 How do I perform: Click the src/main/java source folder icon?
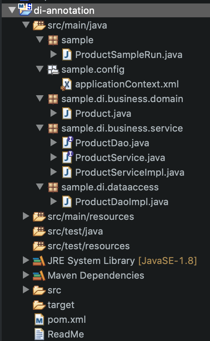tap(39, 26)
